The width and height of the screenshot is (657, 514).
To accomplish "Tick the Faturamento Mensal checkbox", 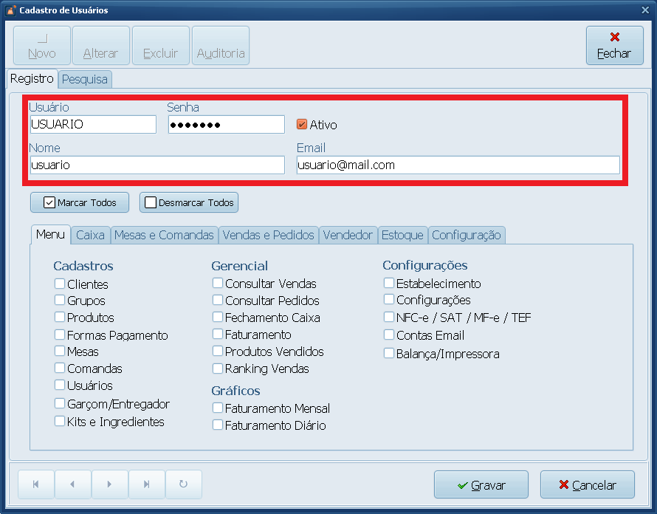I will 218,408.
